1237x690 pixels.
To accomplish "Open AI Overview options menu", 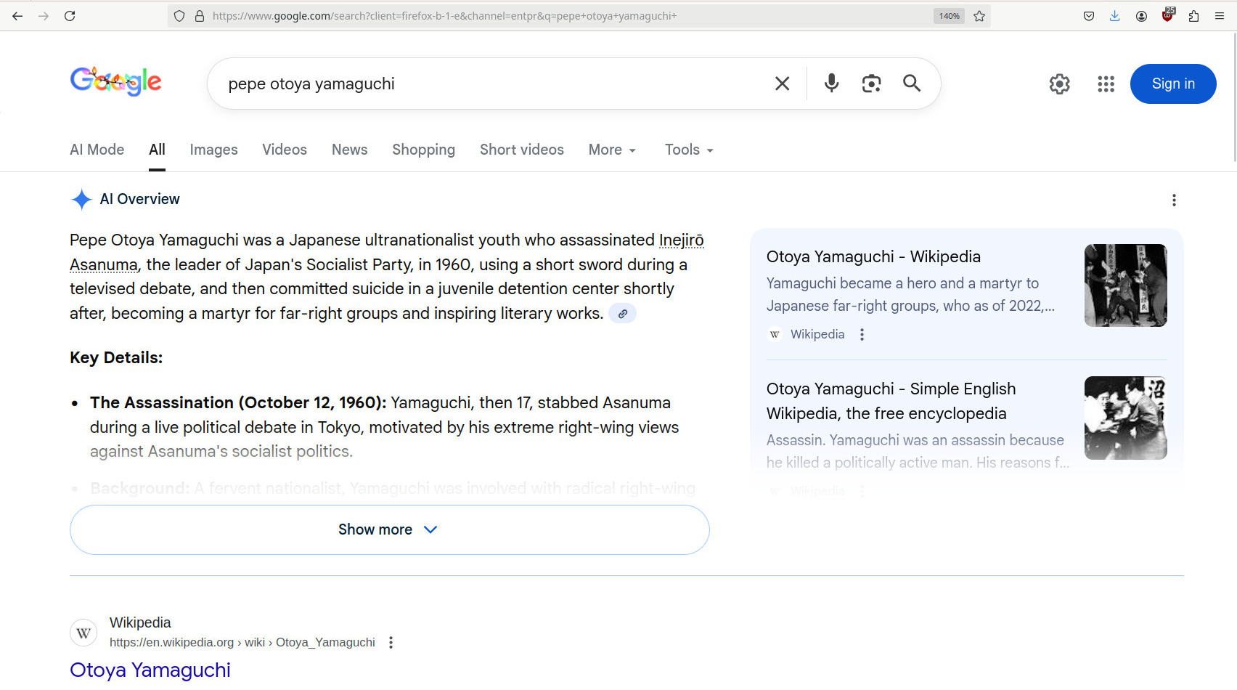I will point(1174,200).
